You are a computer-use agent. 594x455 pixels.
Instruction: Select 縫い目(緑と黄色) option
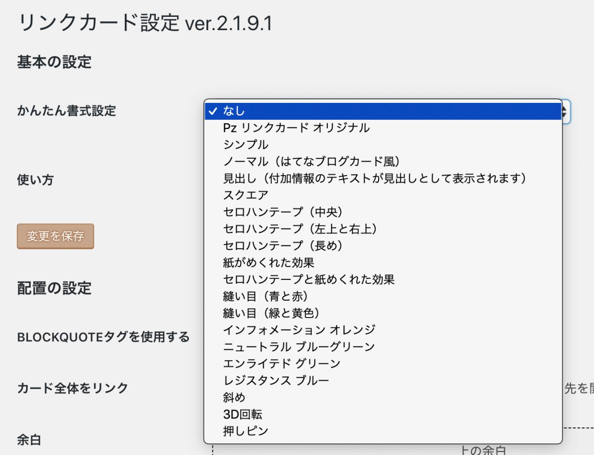coord(383,313)
